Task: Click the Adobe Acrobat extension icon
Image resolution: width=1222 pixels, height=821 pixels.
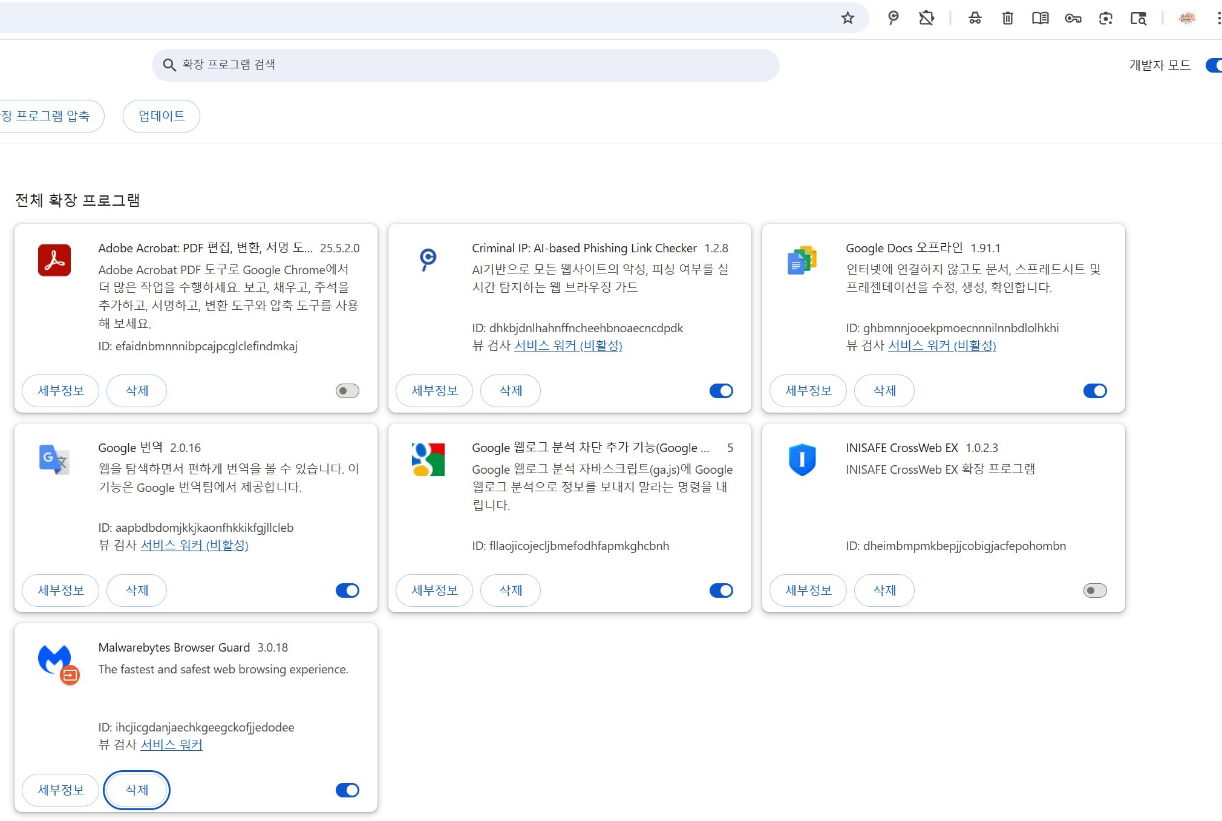Action: click(54, 260)
